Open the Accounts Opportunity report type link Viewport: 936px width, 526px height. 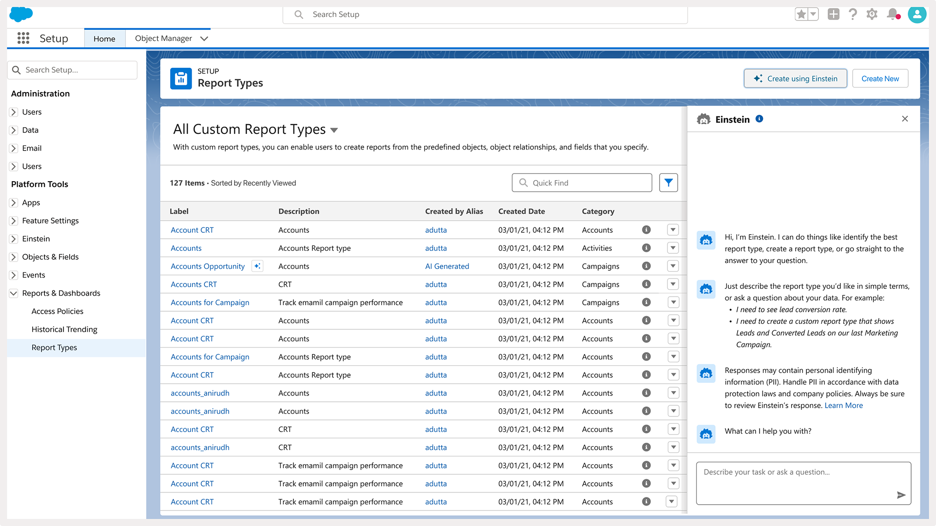pyautogui.click(x=208, y=266)
